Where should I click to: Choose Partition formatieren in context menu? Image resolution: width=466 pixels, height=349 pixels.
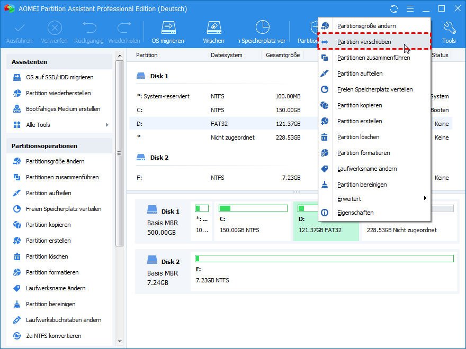pos(374,153)
